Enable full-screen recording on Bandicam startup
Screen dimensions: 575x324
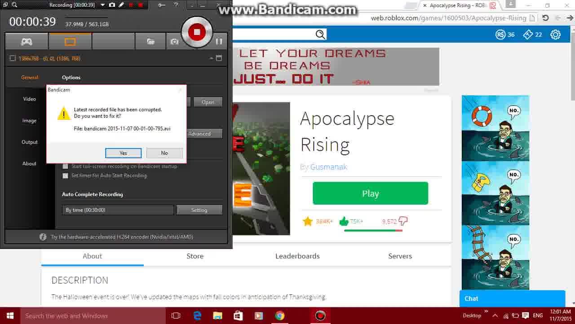pos(66,166)
